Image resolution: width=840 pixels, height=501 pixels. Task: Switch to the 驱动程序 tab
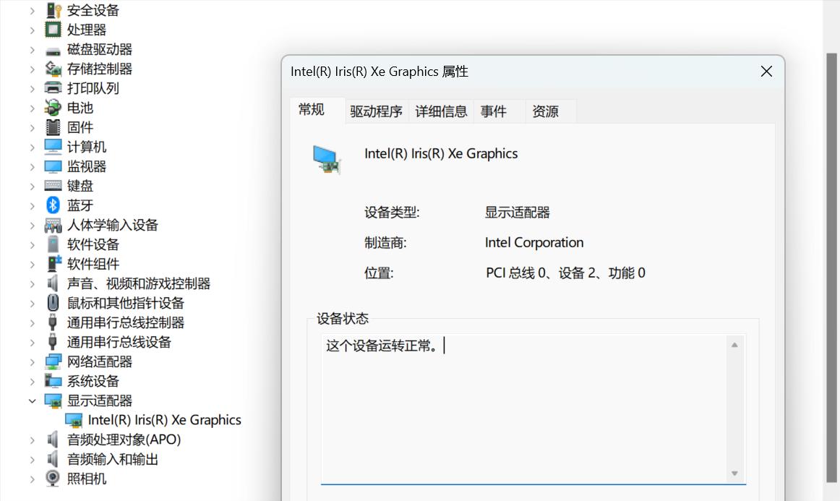(x=376, y=111)
